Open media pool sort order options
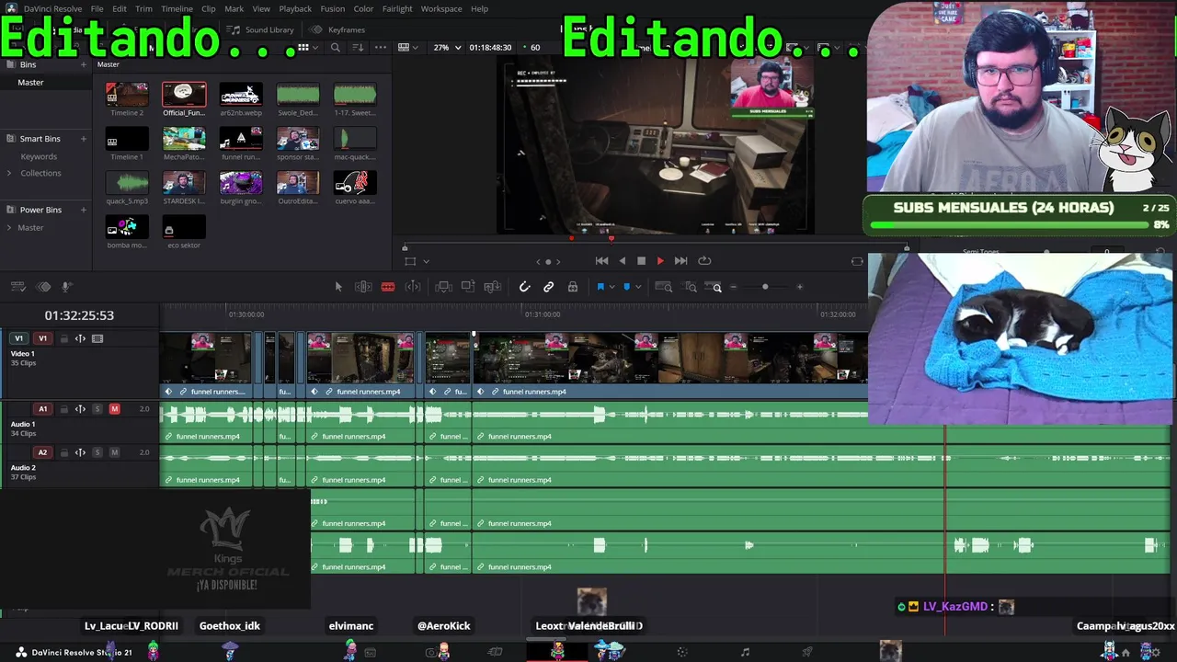 [x=358, y=47]
